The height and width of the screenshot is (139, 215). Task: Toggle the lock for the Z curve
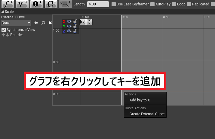pos(75,31)
